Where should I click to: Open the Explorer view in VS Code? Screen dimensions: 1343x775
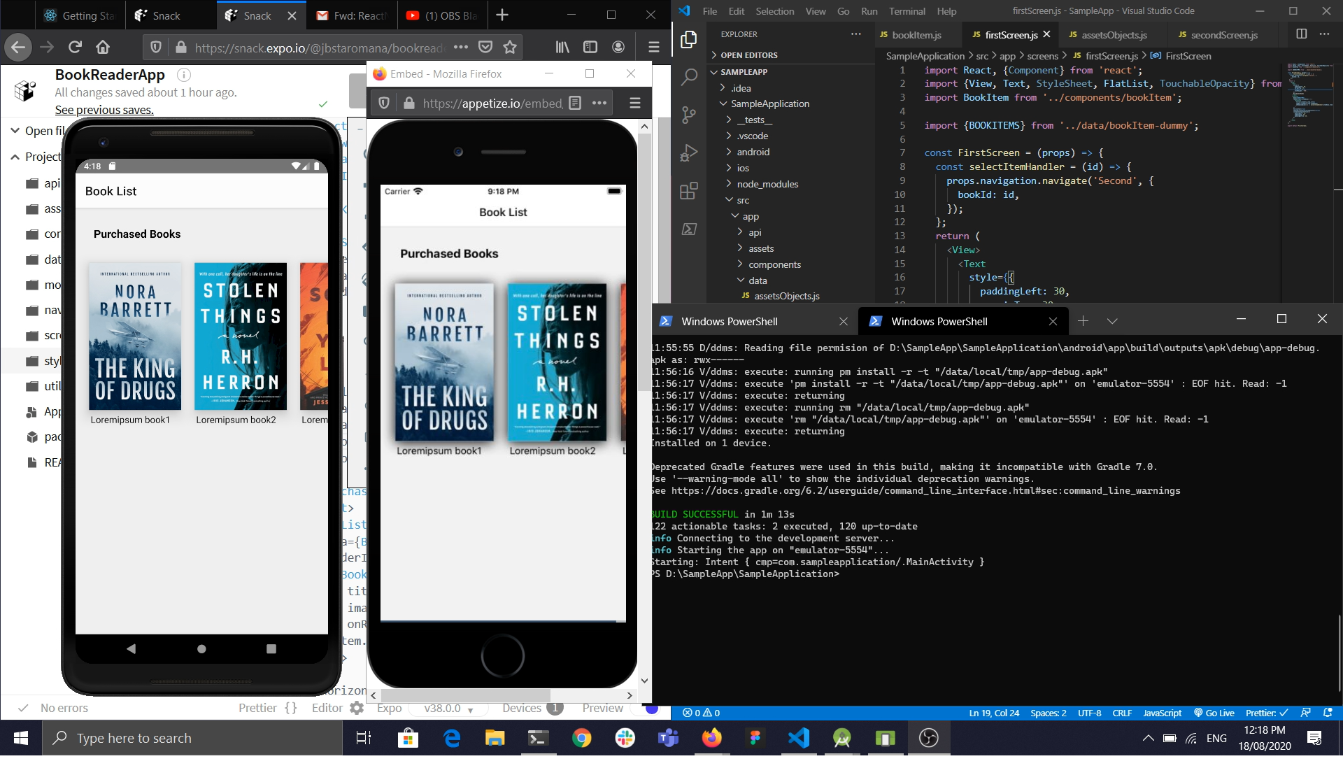(x=689, y=40)
